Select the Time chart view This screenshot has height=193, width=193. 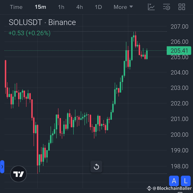[x=16, y=7]
